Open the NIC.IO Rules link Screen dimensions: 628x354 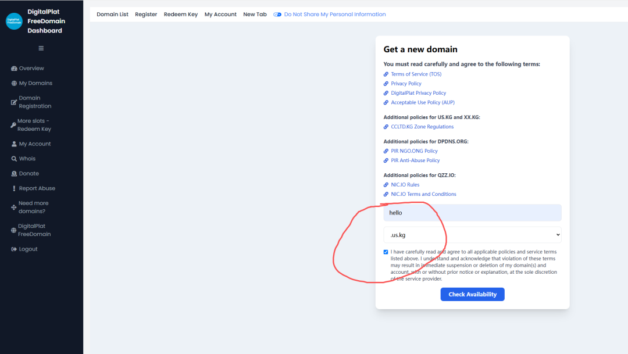[x=405, y=185]
